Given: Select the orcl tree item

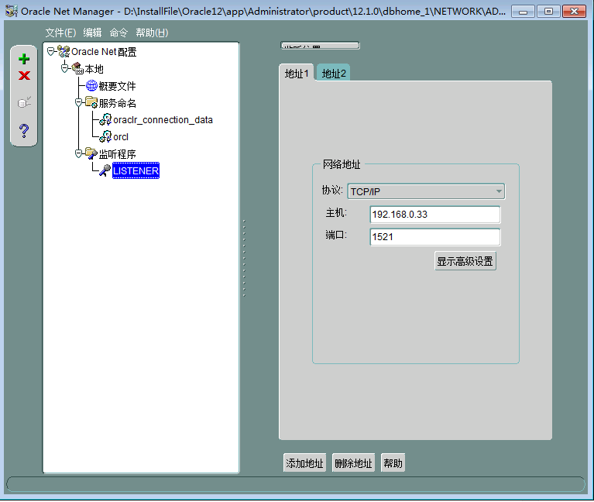Looking at the screenshot, I should pos(121,137).
